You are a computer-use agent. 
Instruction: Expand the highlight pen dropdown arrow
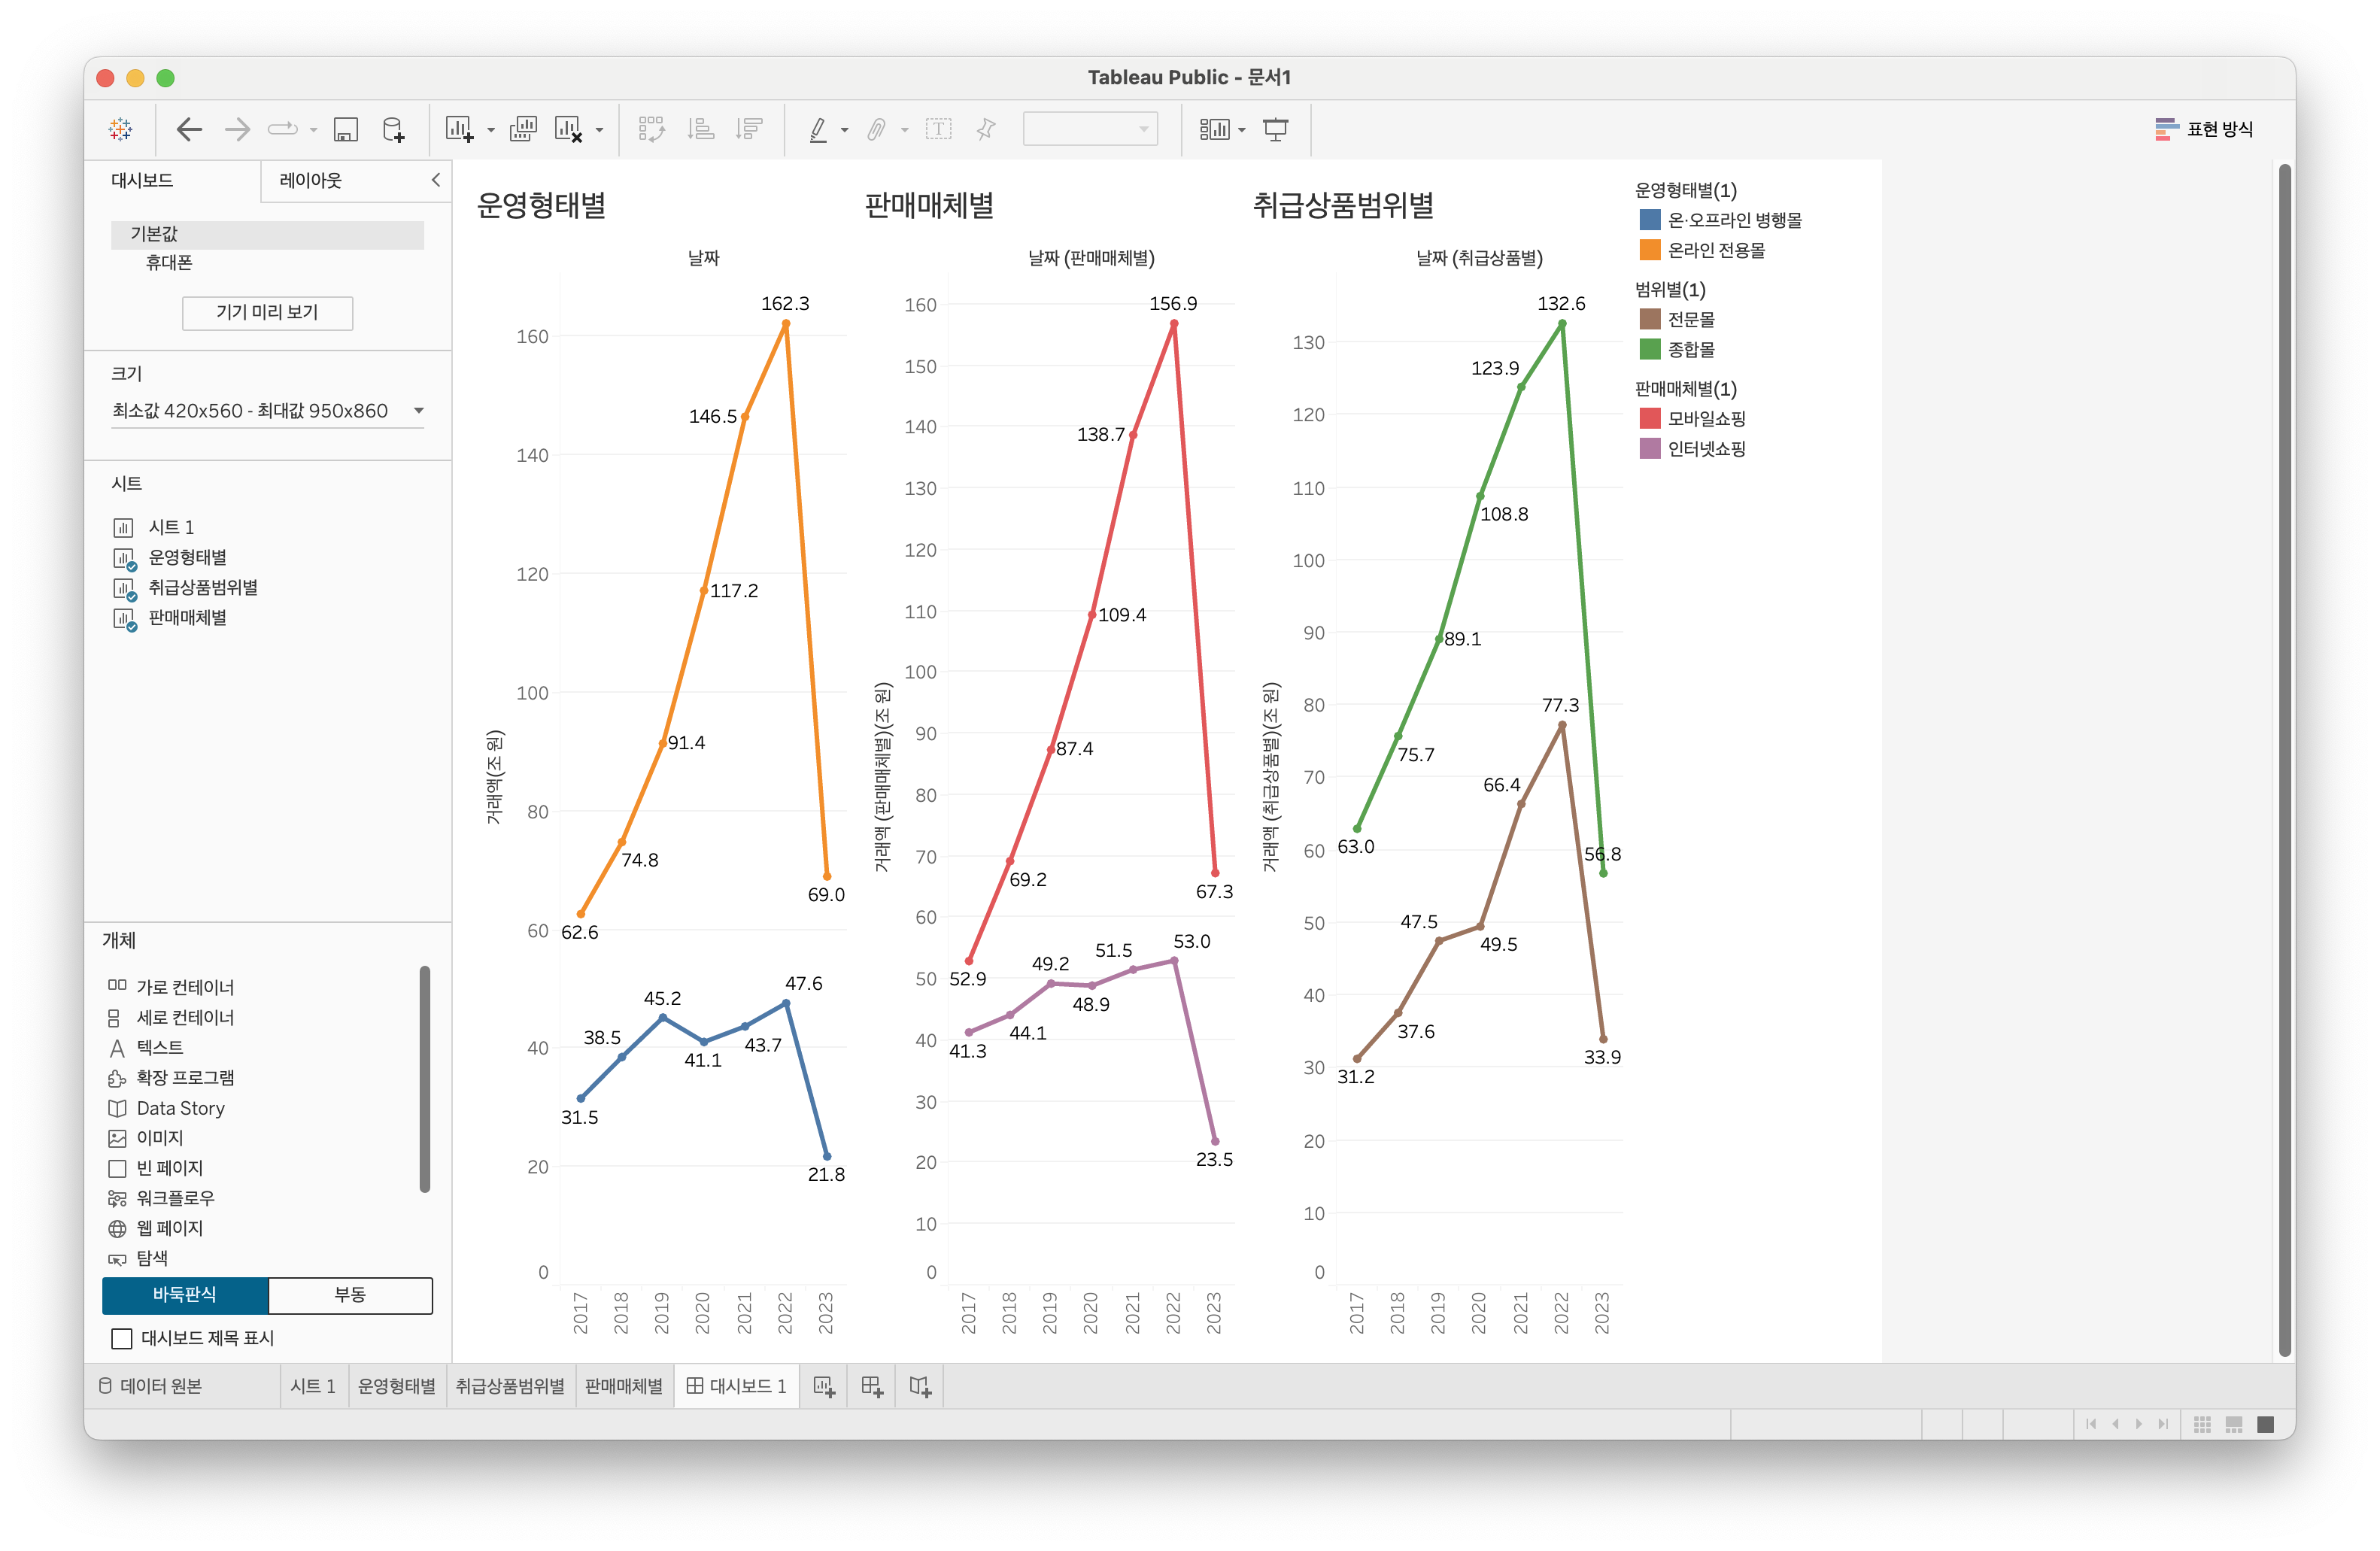(x=845, y=130)
